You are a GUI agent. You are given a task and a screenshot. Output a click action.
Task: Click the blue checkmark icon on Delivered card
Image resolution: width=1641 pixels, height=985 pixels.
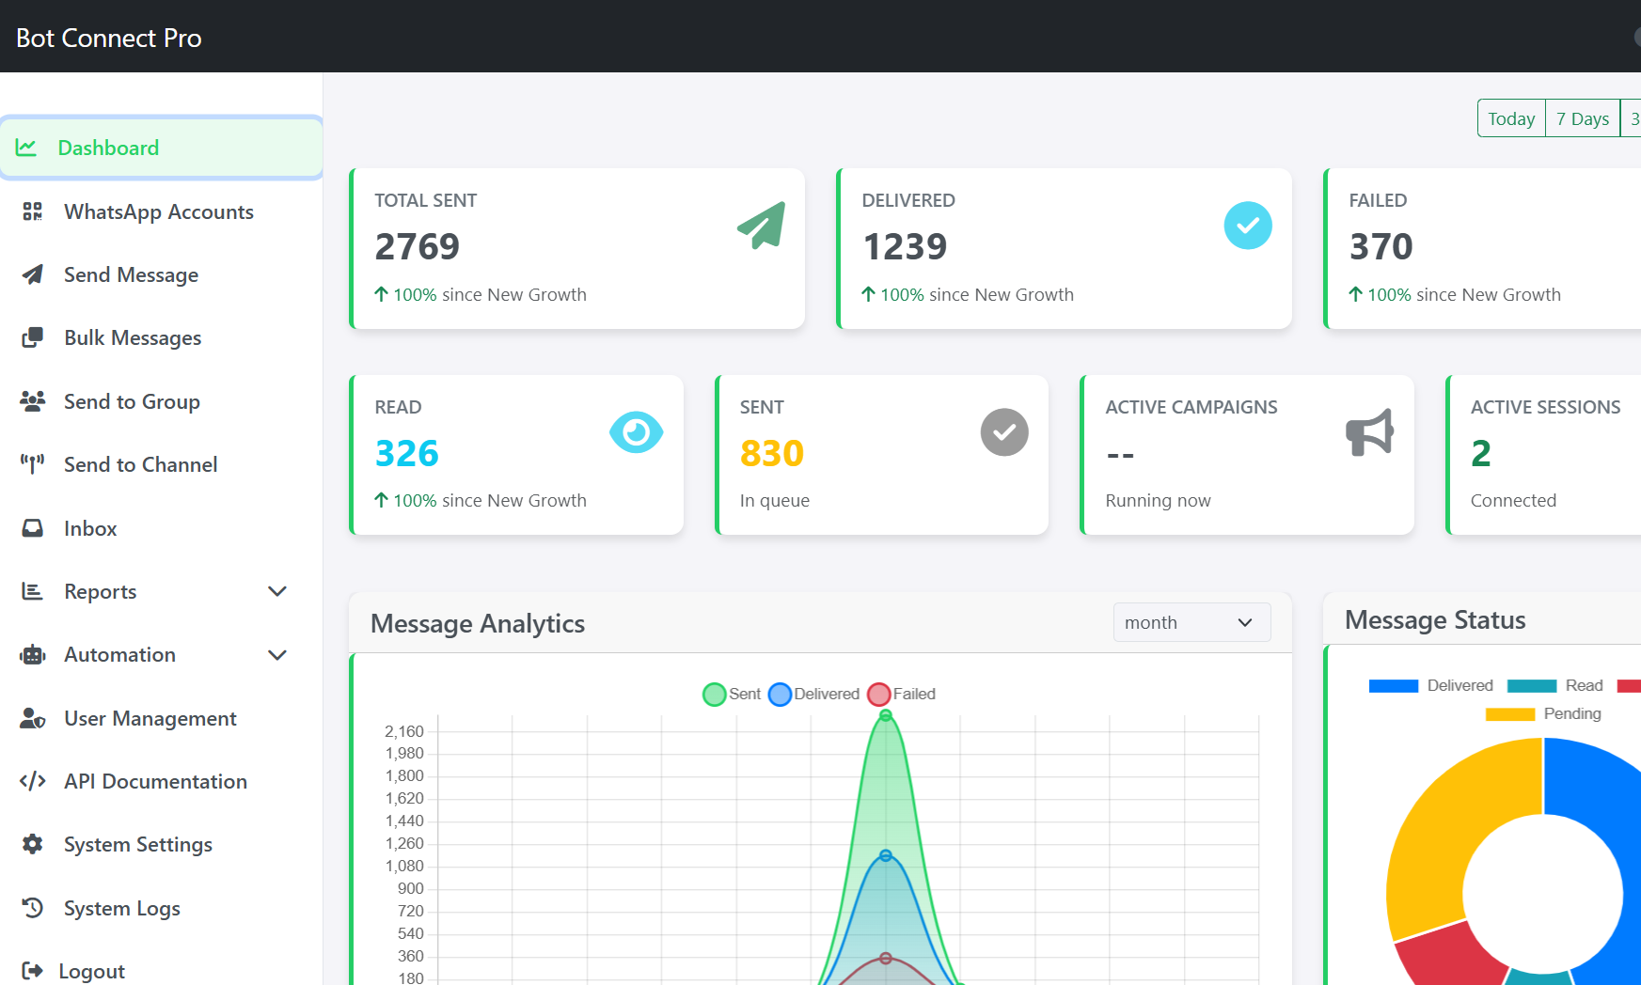[1248, 226]
